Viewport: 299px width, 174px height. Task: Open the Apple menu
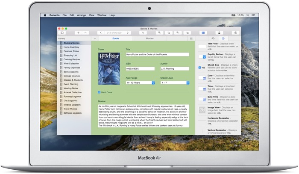tap(45, 15)
